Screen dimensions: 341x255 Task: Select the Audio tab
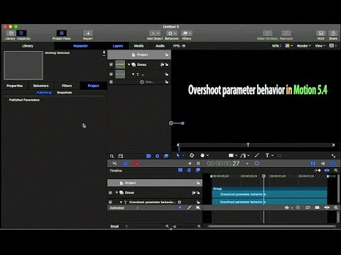(160, 46)
